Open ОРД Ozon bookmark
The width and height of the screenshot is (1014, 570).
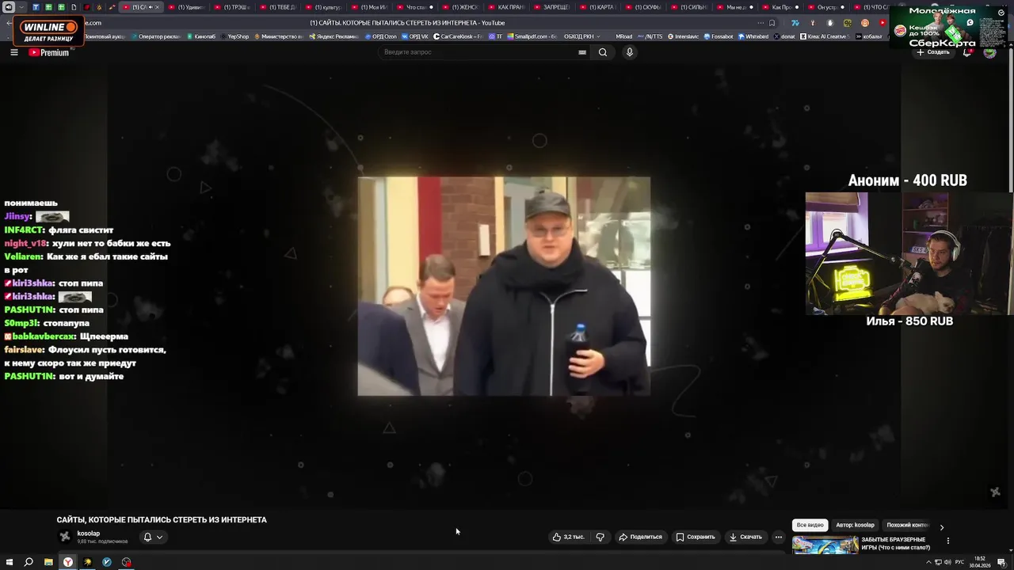(380, 36)
